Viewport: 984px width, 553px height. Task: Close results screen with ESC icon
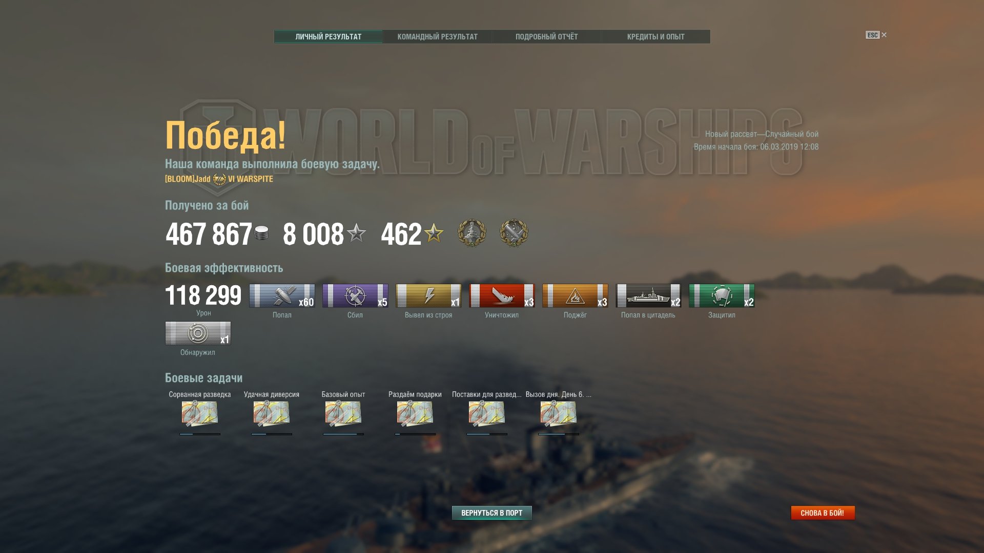876,35
